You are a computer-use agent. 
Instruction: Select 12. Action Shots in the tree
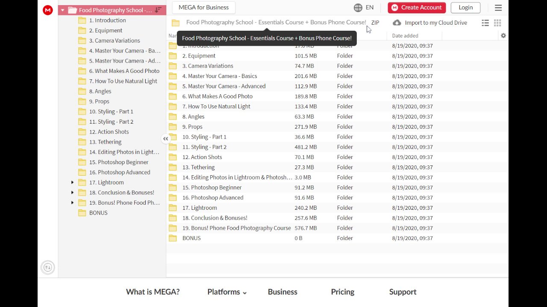[x=109, y=132]
